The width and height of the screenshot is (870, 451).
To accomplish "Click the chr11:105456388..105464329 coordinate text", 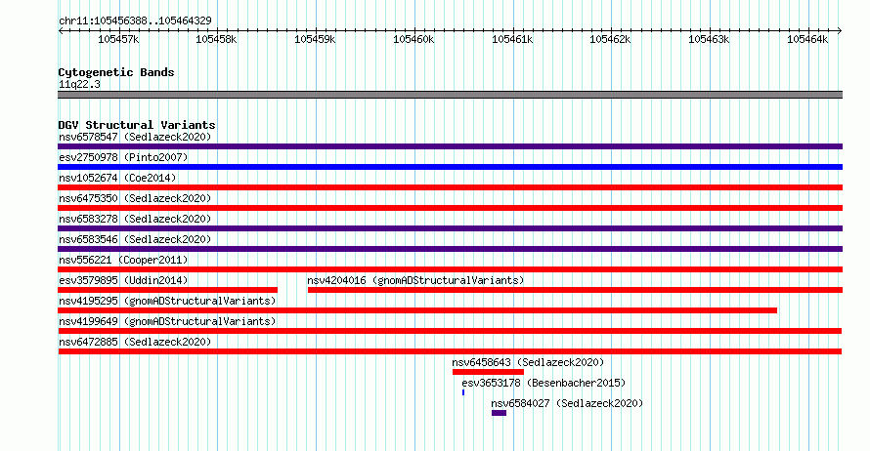I will (x=135, y=20).
